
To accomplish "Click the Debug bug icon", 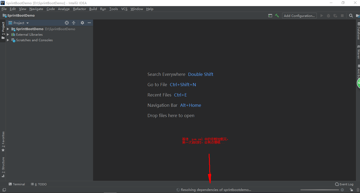I will point(328,16).
